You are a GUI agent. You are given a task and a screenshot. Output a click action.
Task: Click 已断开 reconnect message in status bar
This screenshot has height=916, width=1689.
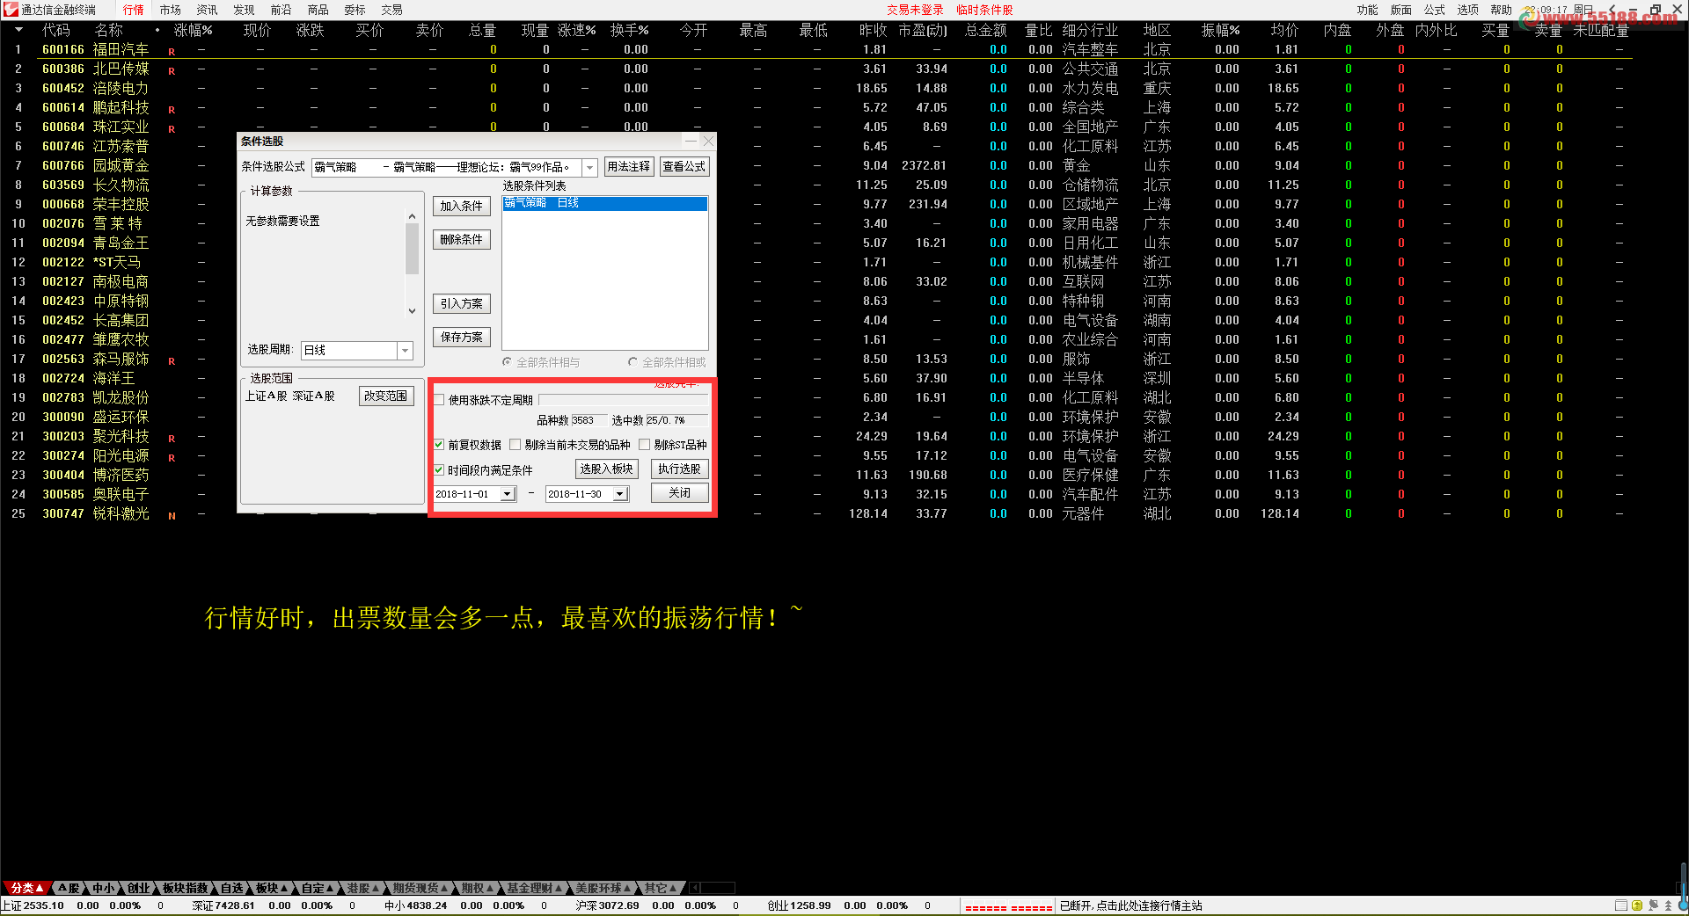tap(1130, 905)
